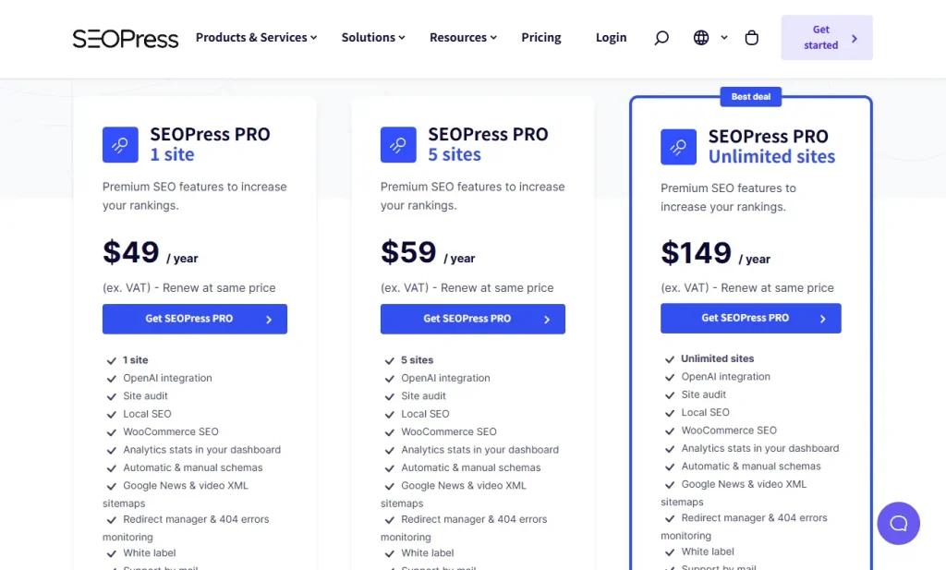Click the Get started button
The height and width of the screenshot is (570, 946).
(825, 37)
